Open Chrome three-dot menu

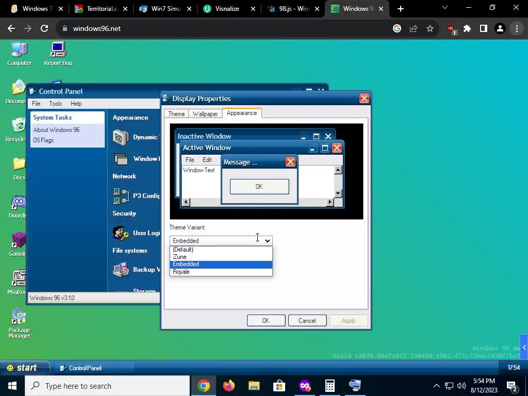coord(517,29)
